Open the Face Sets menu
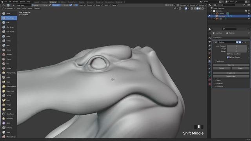251x141 pixels. [x=37, y=9]
